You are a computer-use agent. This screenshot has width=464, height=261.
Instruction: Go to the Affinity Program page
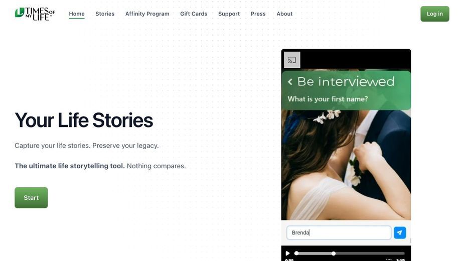pos(147,14)
